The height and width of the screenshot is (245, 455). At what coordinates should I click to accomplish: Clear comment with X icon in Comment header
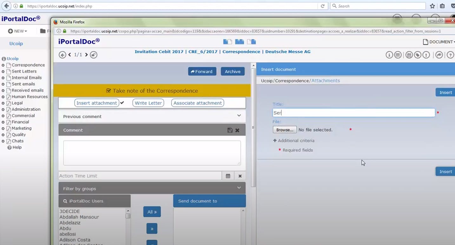click(237, 130)
